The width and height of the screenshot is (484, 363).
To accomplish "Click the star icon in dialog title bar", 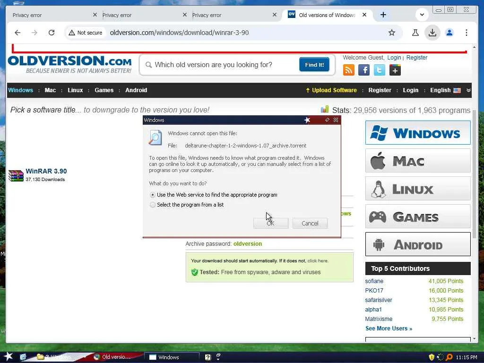I will click(x=307, y=120).
